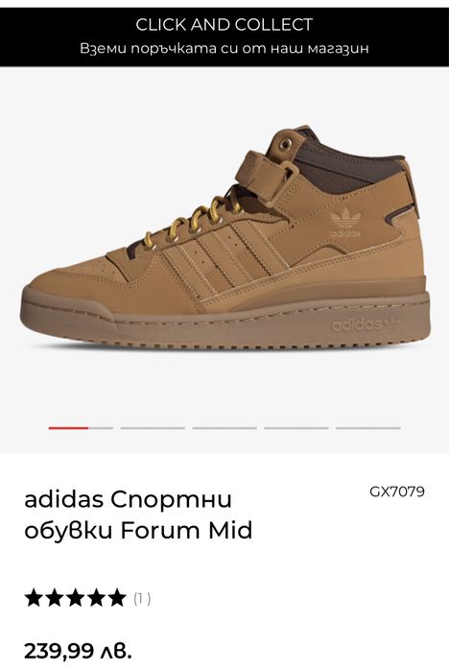Click the trefoil logo on shoe ankle
Image resolution: width=449 pixels, height=671 pixels.
tap(345, 223)
